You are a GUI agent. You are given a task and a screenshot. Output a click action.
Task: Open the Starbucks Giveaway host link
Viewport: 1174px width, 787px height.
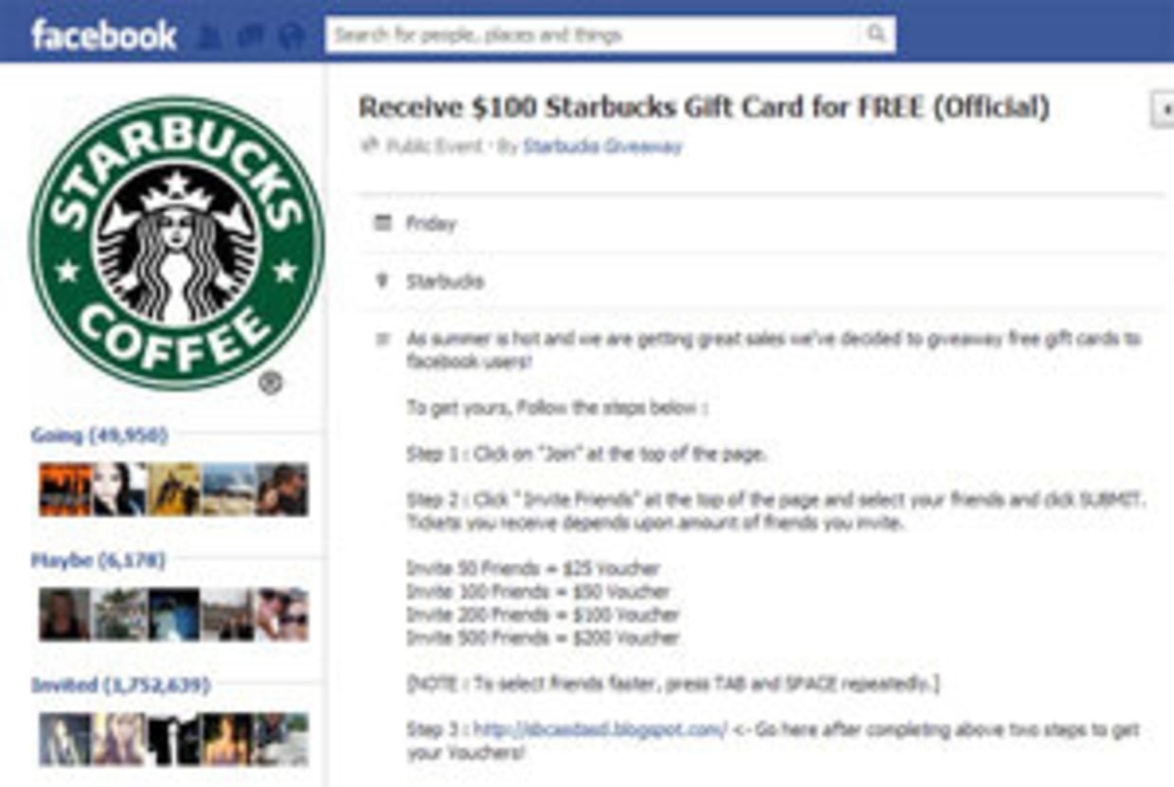pyautogui.click(x=602, y=147)
